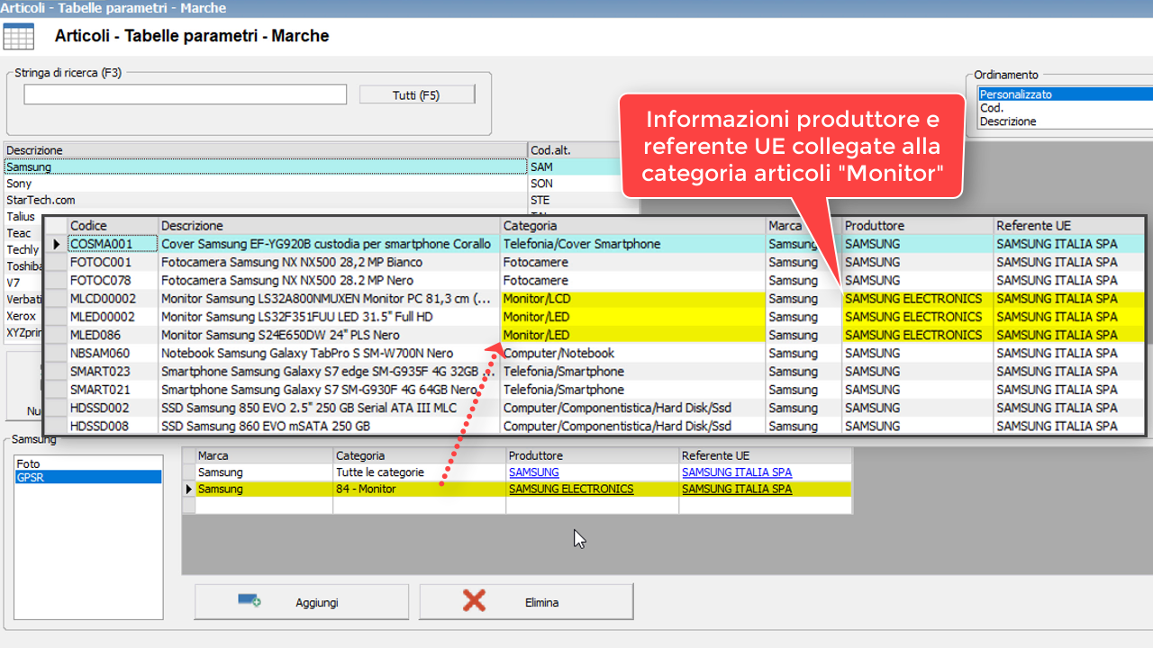Open SAMSUNG link in Tutte le categorie row
The height and width of the screenshot is (648, 1153).
tap(533, 472)
